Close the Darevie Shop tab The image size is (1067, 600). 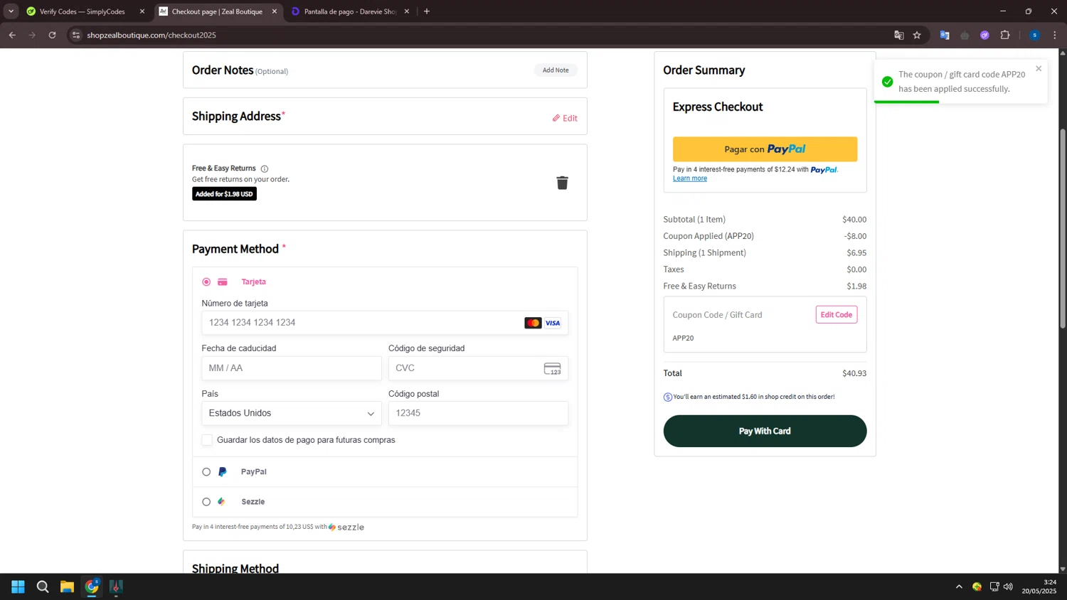pos(407,11)
